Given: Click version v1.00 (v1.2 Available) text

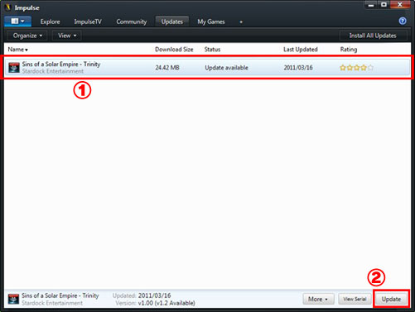Looking at the screenshot, I should pyautogui.click(x=166, y=303).
